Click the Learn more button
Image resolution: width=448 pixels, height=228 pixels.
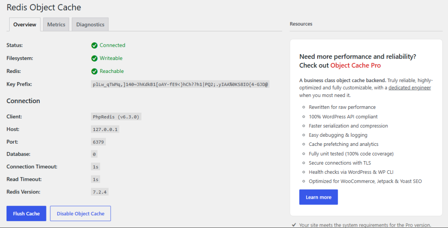click(318, 197)
